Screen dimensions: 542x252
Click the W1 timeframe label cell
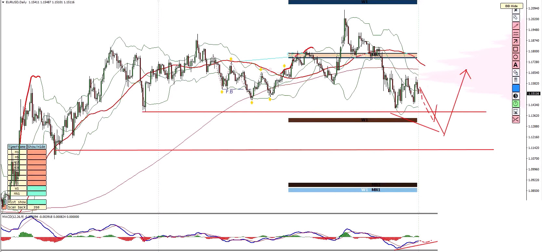point(17,188)
